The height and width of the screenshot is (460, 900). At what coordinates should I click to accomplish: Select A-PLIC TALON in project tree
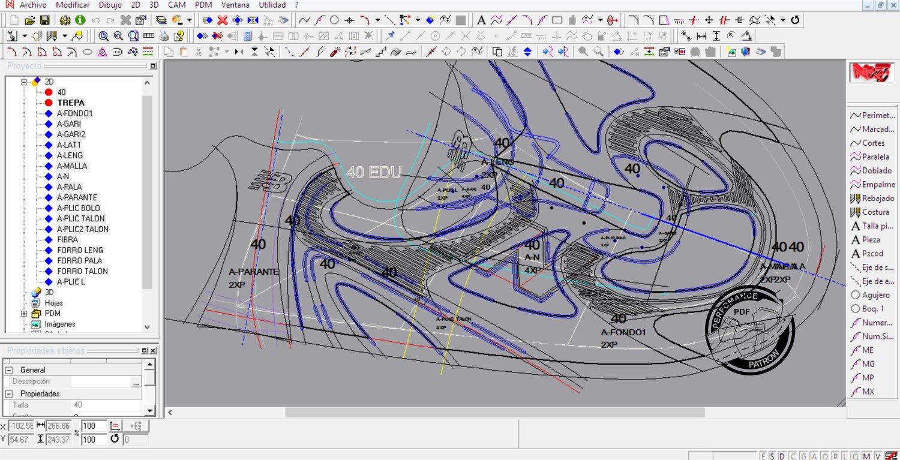80,218
